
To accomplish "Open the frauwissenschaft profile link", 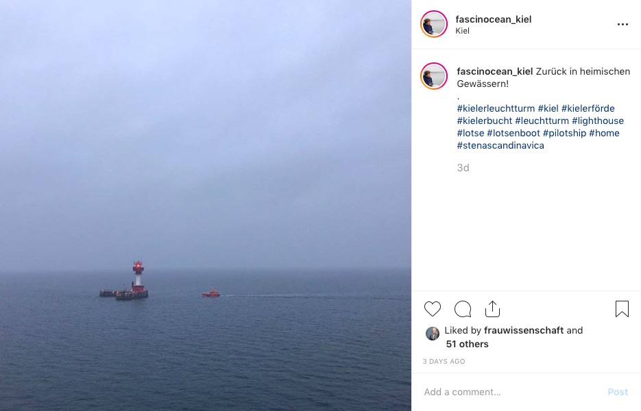I will tap(524, 330).
